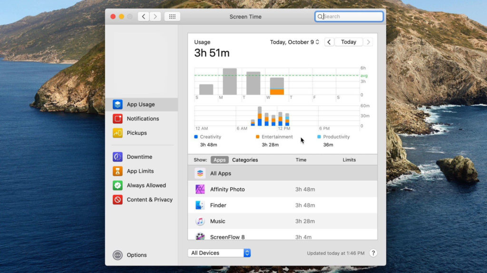Viewport: 487px width, 273px height.
Task: Open the Pickups section
Action: [x=136, y=133]
